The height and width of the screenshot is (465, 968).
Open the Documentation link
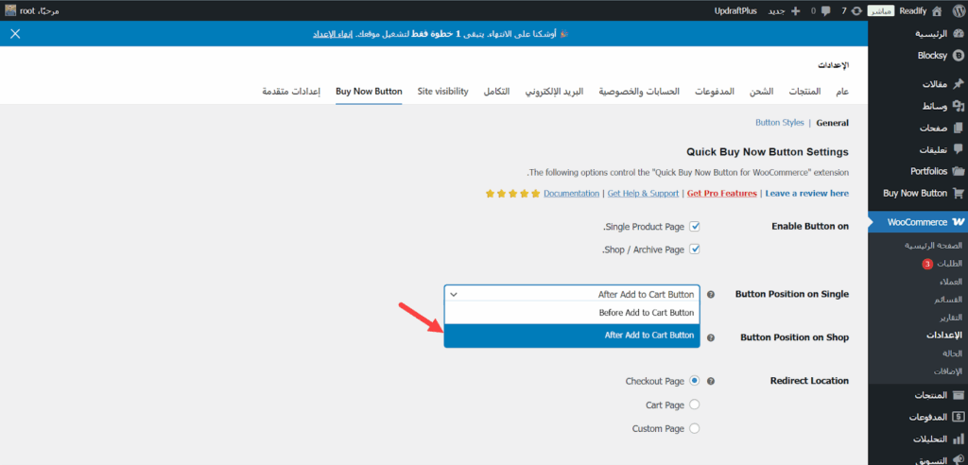(x=571, y=194)
